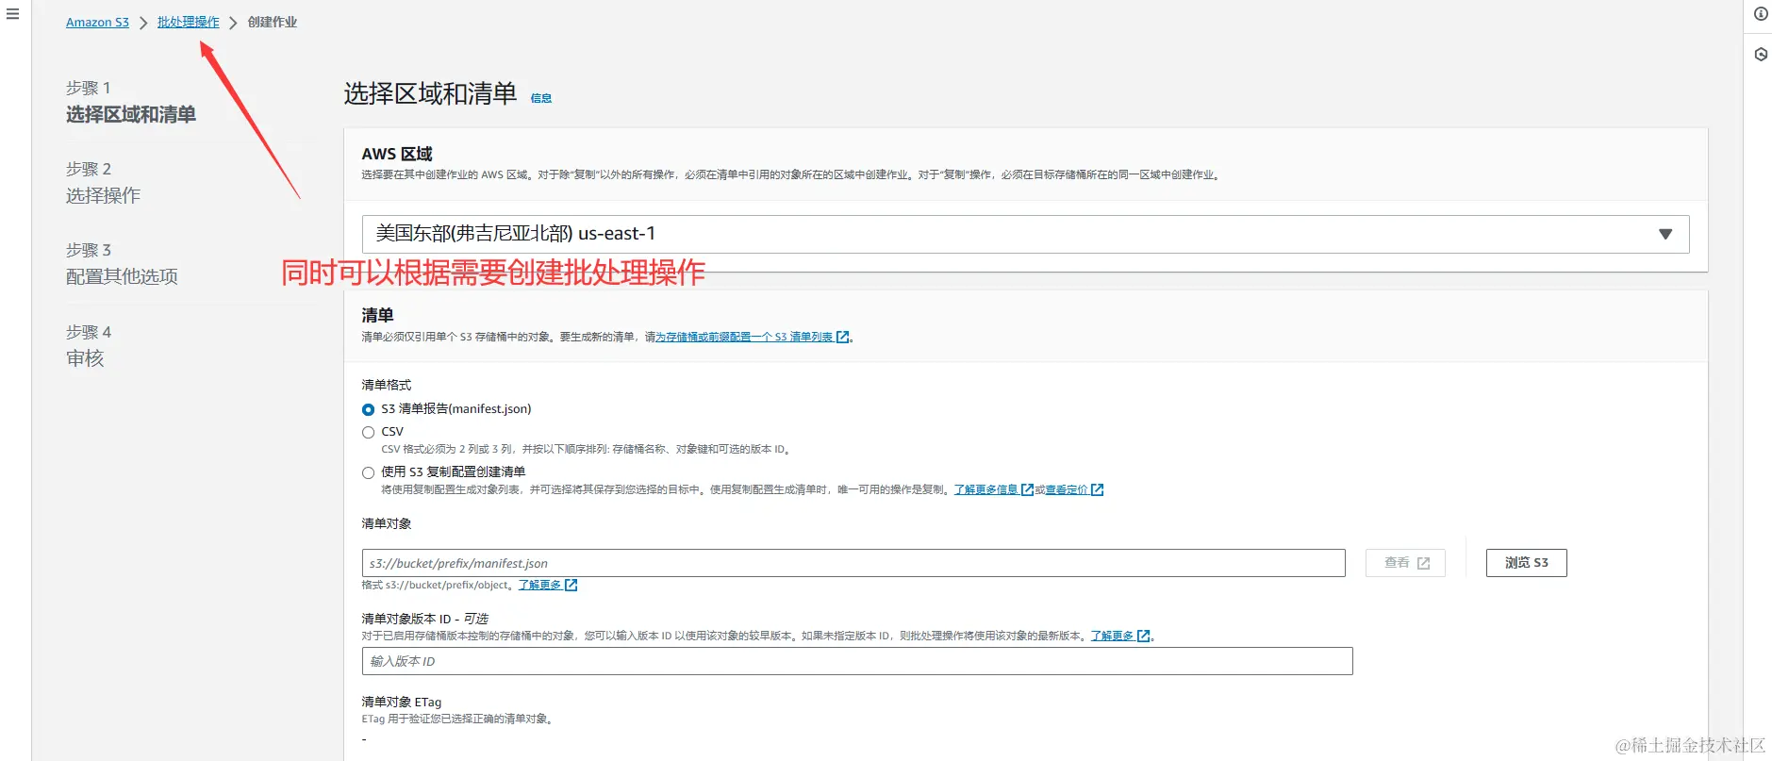Click 了解更多信息 link under replication option
This screenshot has height=761, width=1772.
pyautogui.click(x=993, y=489)
